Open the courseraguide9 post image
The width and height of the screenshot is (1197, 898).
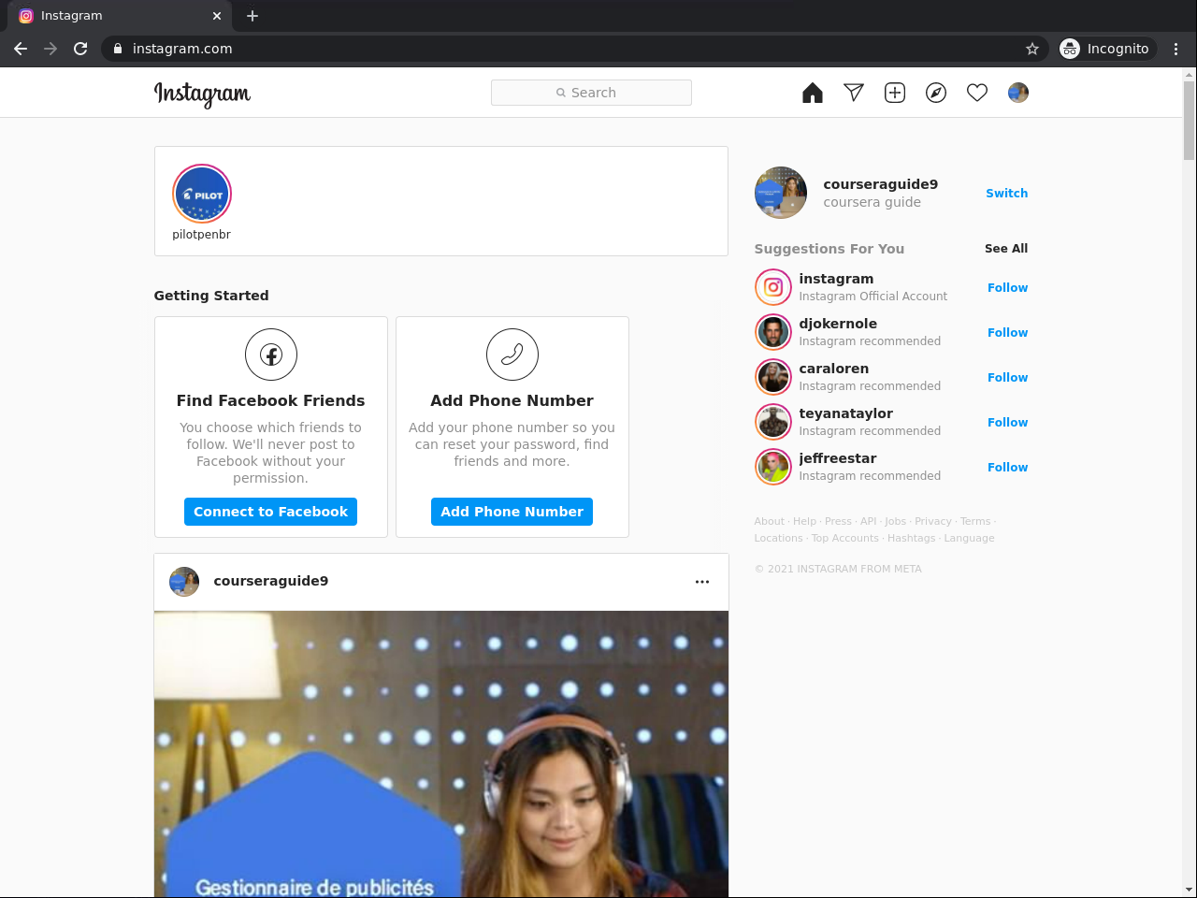[441, 754]
